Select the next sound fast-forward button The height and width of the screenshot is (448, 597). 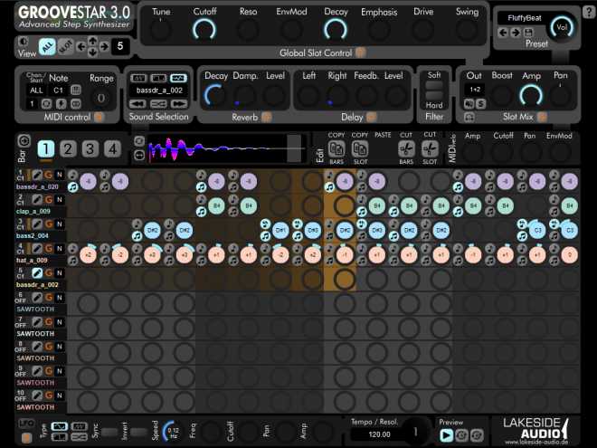pos(179,103)
